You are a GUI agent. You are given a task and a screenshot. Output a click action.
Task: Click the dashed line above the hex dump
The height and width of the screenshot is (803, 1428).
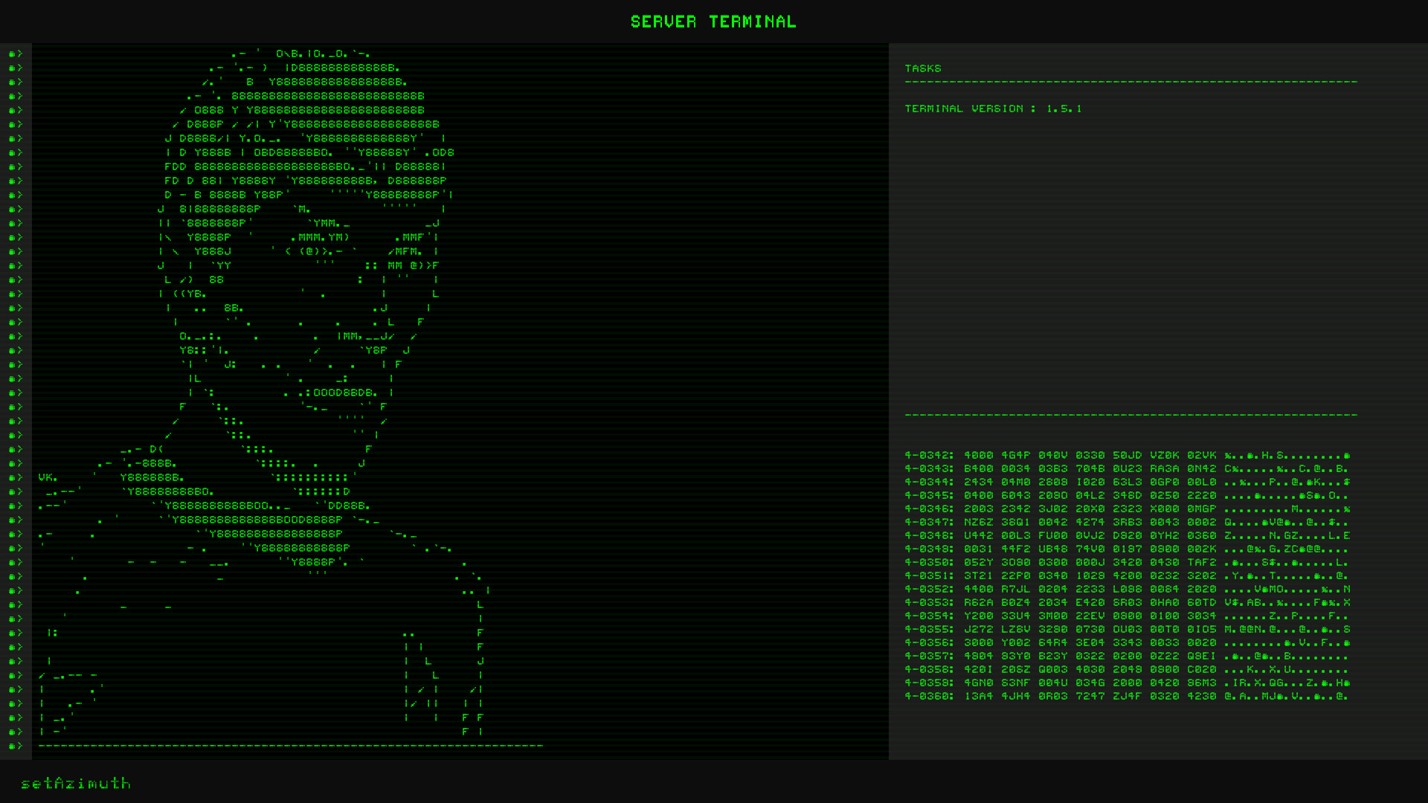tap(1130, 415)
